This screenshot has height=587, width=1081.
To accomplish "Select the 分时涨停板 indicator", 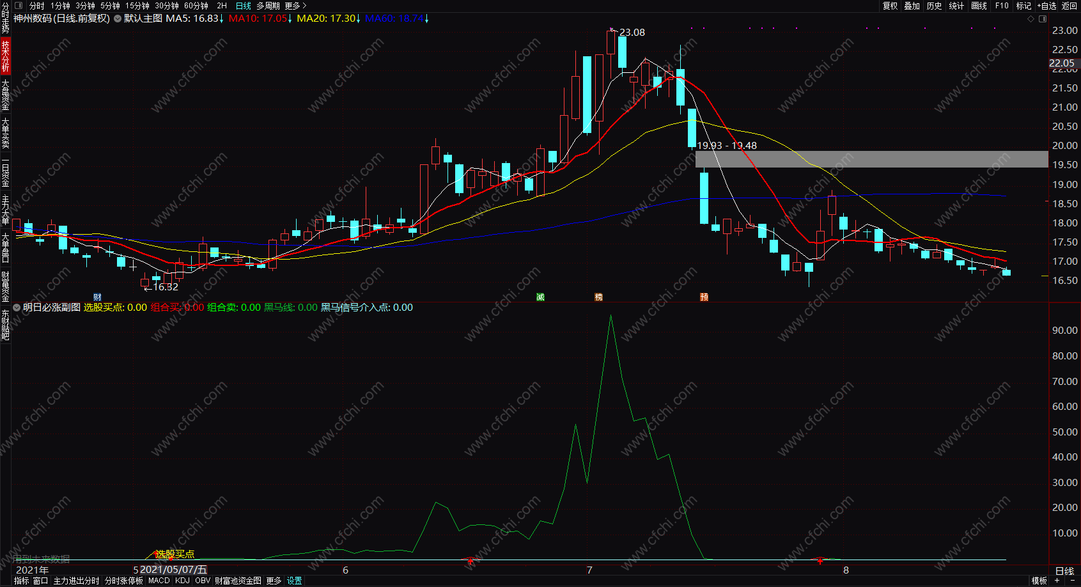I will (124, 581).
